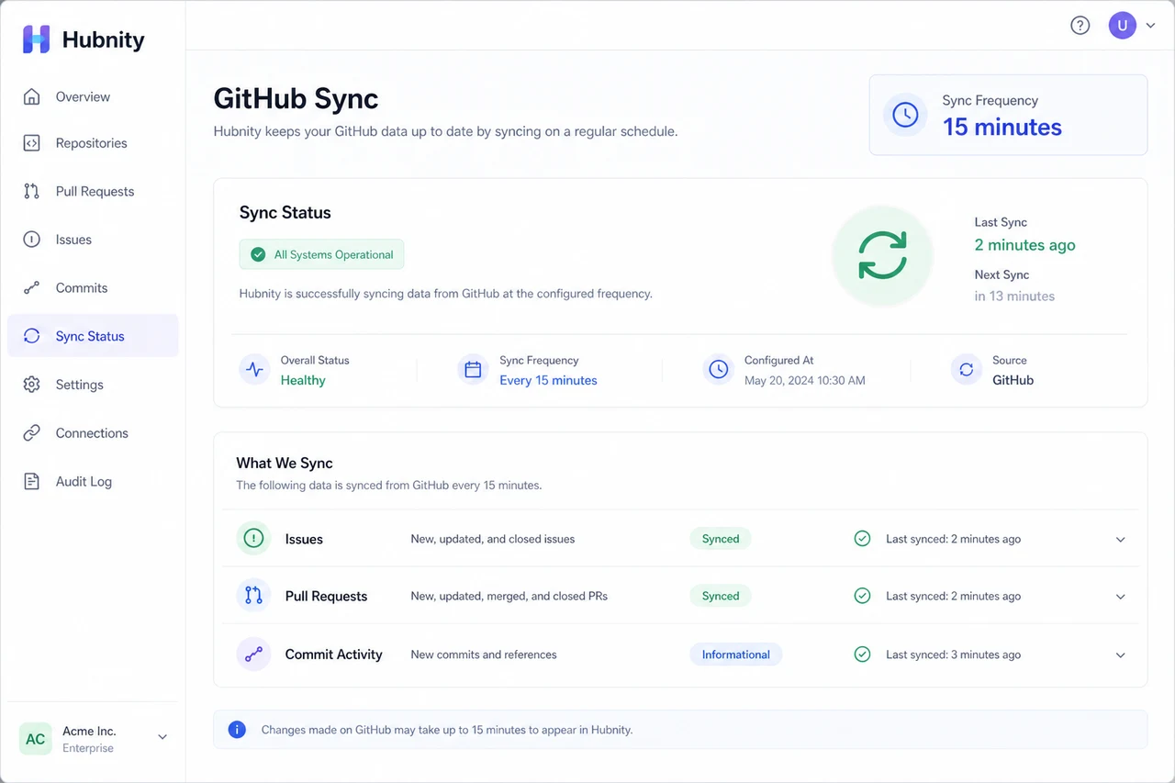Viewport: 1175px width, 783px height.
Task: Click the 2 minutes ago Last Sync value
Action: 1025,245
